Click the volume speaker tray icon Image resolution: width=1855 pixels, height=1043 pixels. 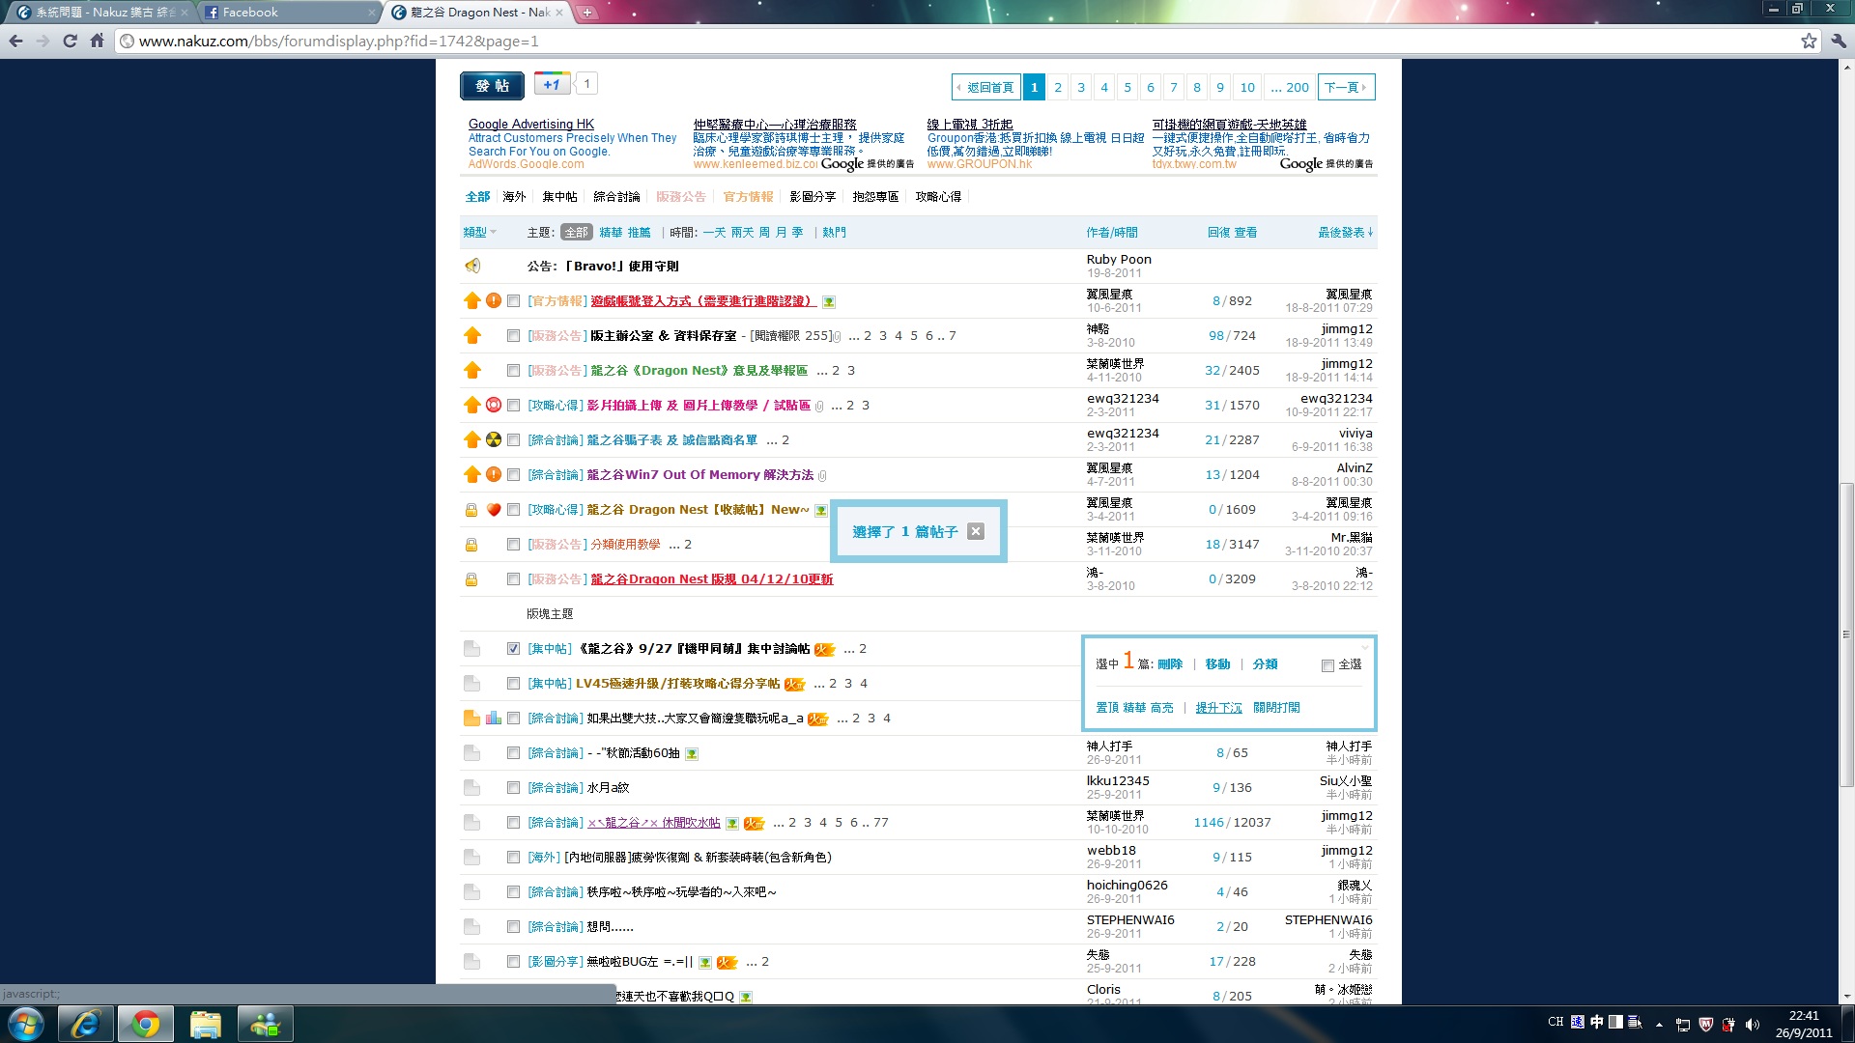click(x=1753, y=1025)
